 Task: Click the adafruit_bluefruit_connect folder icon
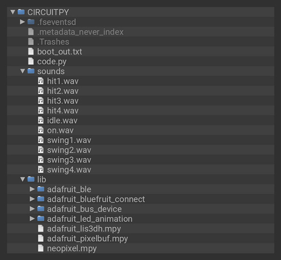point(41,199)
